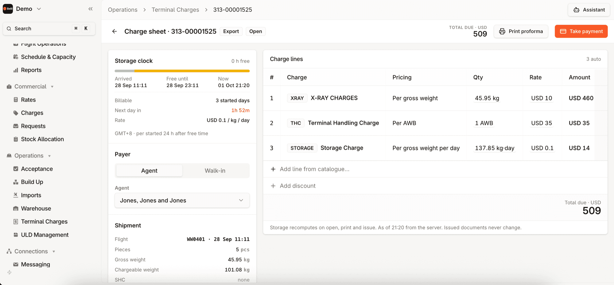
Task: Click the 137.85 kg·day quantity cell
Action: [495, 148]
